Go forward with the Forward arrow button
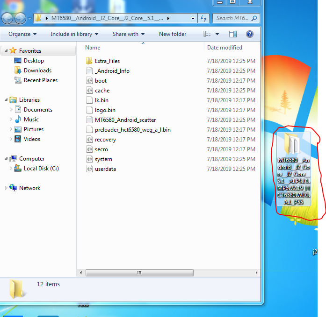Image resolution: width=326 pixels, height=317 pixels. click(x=20, y=19)
